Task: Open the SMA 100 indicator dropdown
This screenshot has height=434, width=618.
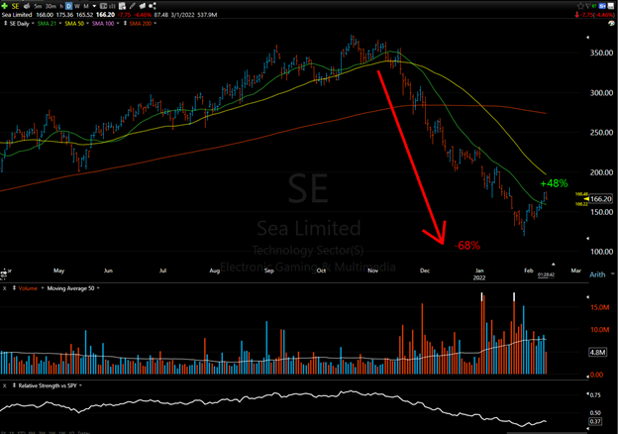Action: [x=118, y=23]
